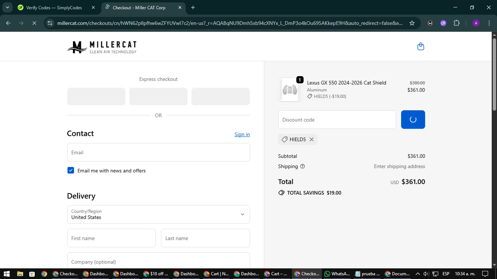This screenshot has width=497, height=279.
Task: Open the Windows Start menu
Action: [x=7, y=274]
